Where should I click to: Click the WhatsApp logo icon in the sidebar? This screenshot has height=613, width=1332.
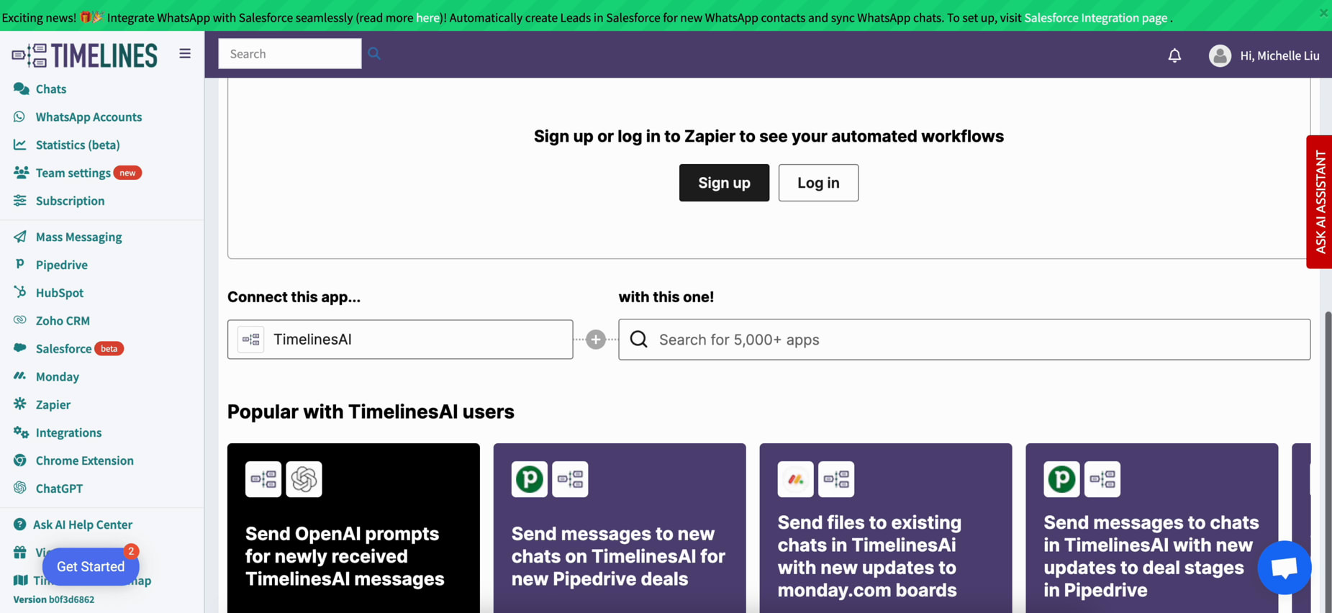[x=20, y=117]
